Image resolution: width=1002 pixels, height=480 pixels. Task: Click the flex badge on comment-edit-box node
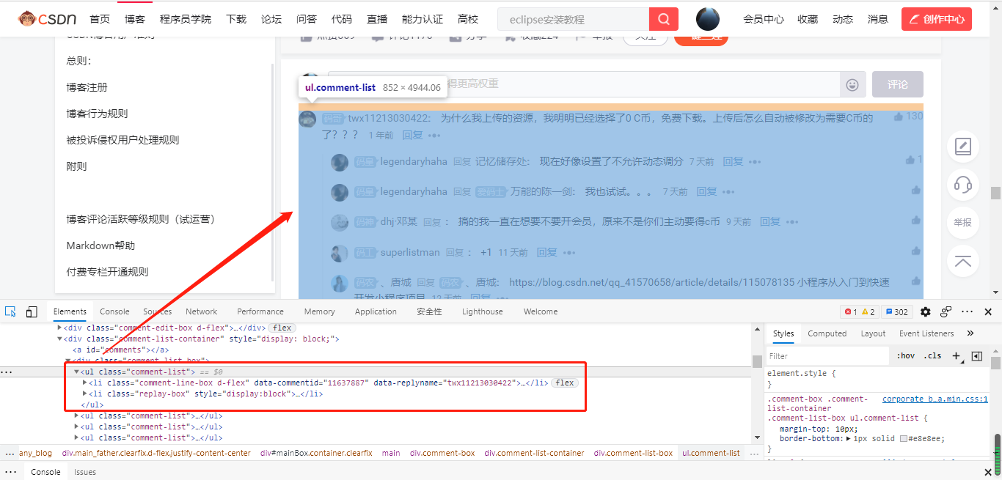[x=282, y=328]
